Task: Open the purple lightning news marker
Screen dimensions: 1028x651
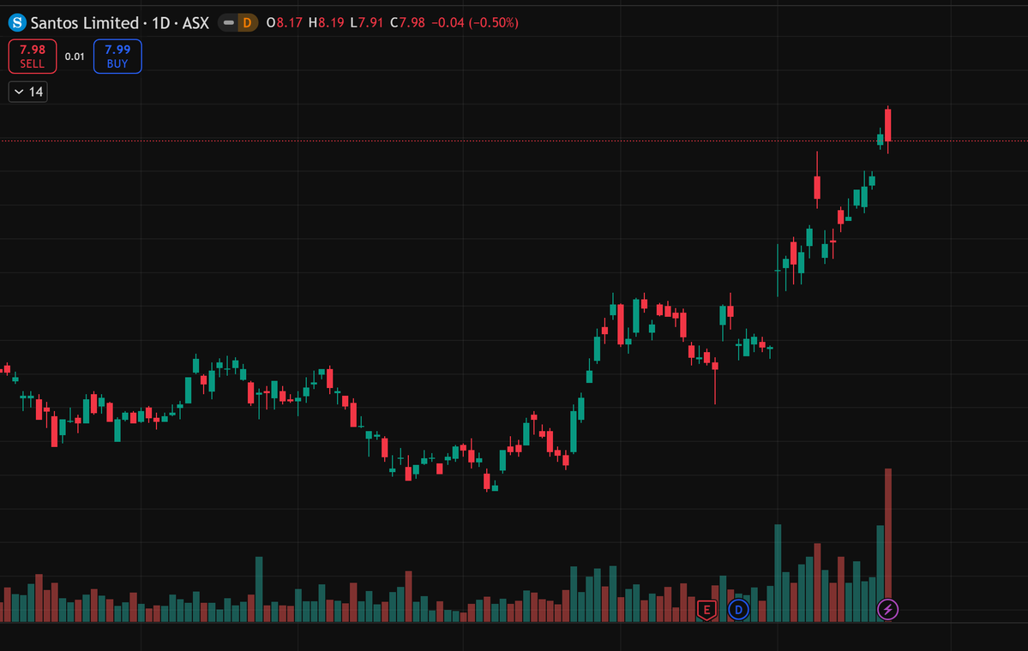Action: (x=887, y=610)
